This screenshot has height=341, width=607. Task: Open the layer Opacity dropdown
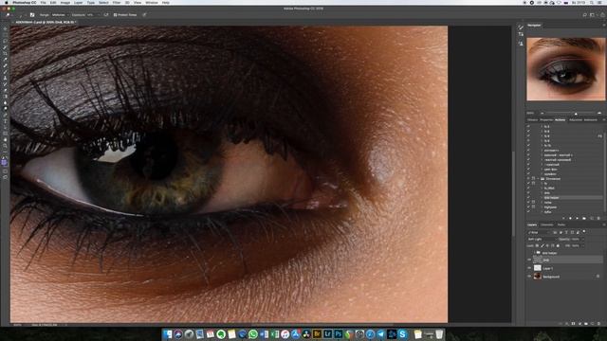pos(582,240)
